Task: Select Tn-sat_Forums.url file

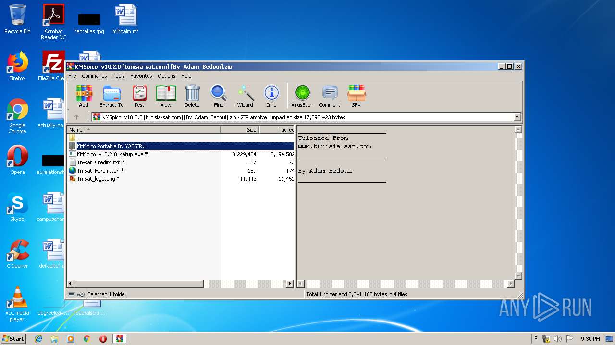Action: 181,171
